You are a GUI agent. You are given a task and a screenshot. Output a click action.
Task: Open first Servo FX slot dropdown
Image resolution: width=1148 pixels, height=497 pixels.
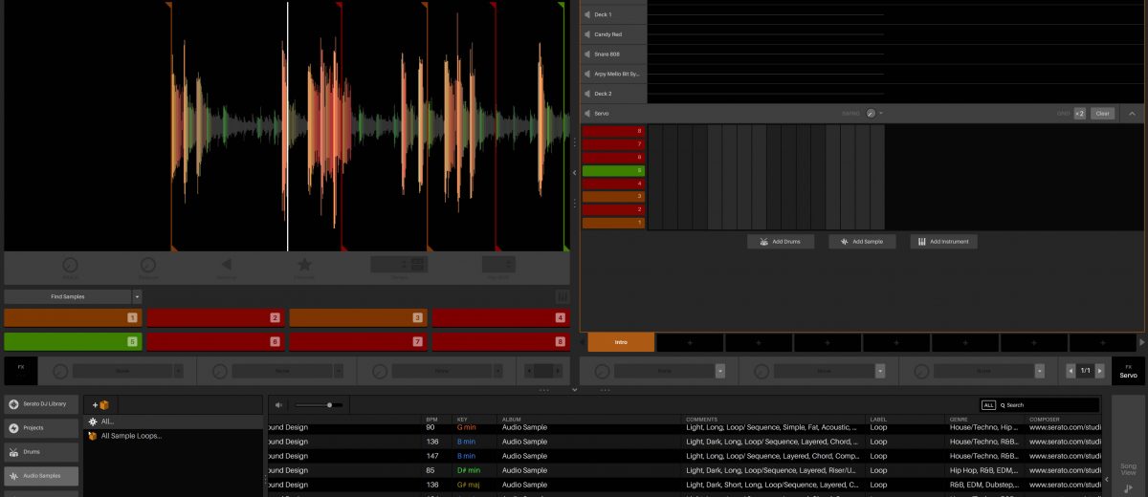[x=719, y=371]
